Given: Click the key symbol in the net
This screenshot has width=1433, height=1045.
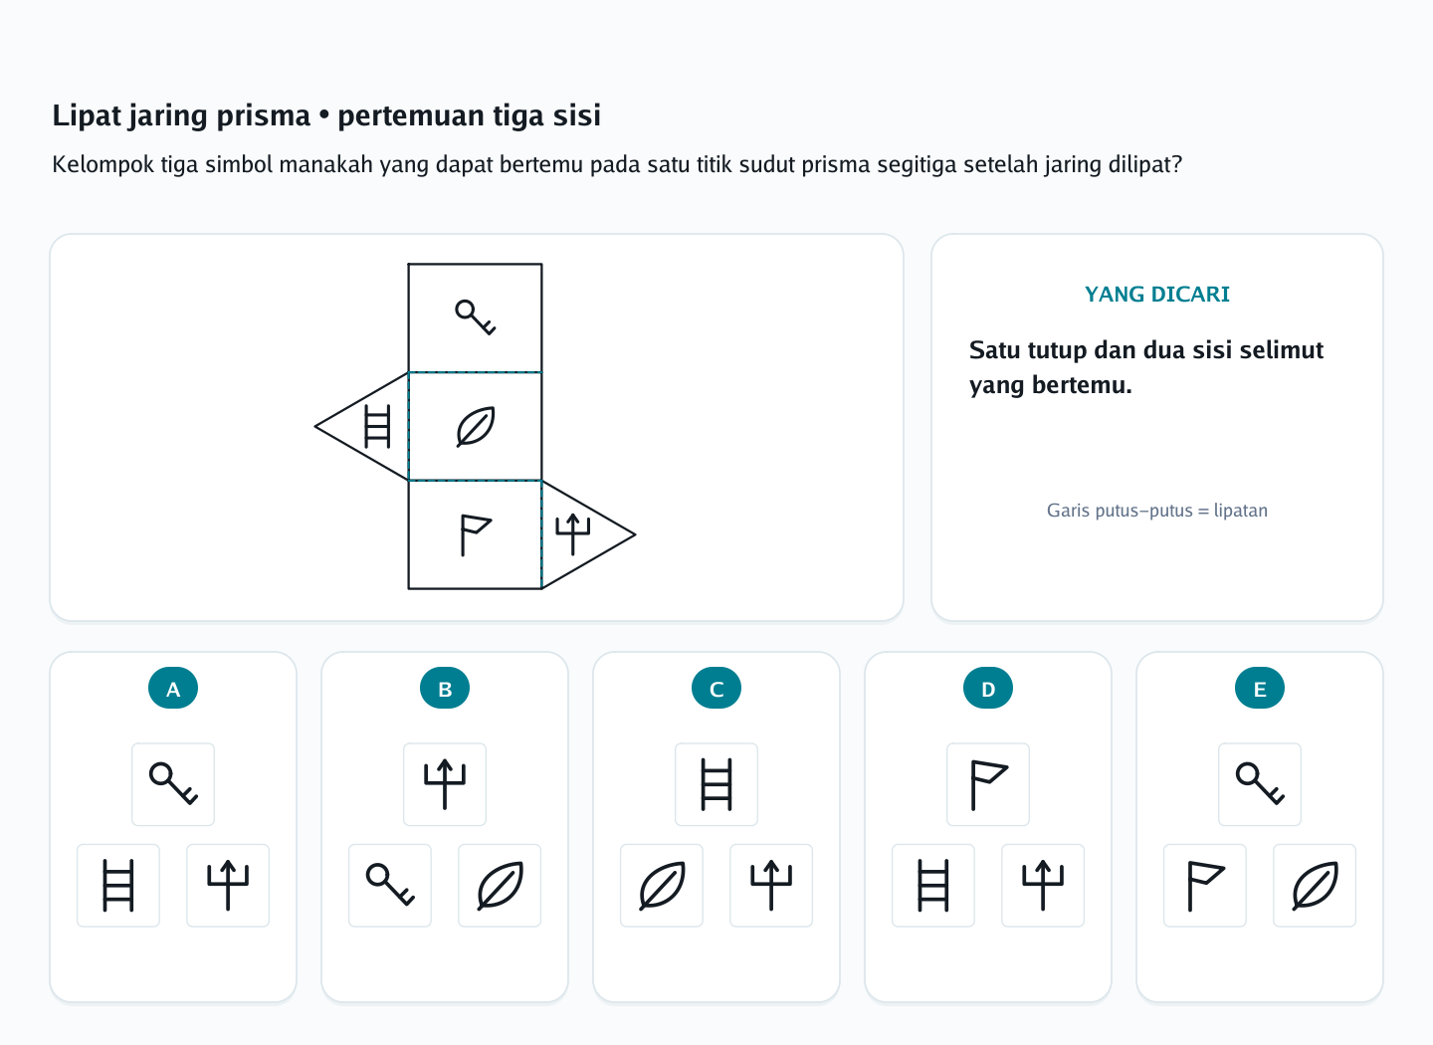Looking at the screenshot, I should point(476,317).
